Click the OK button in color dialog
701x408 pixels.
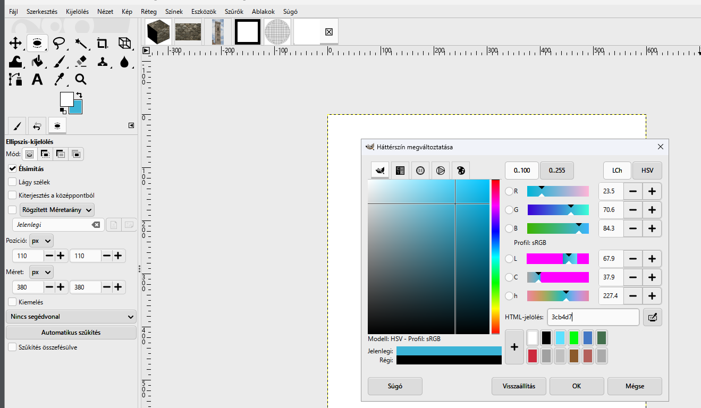click(x=577, y=386)
